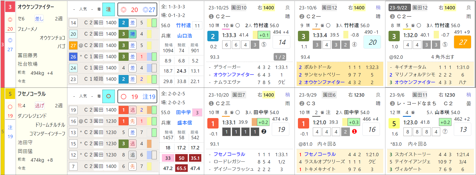The image size is (476, 175).
Task: Select the 捲 running-style box
Action: 133,34
